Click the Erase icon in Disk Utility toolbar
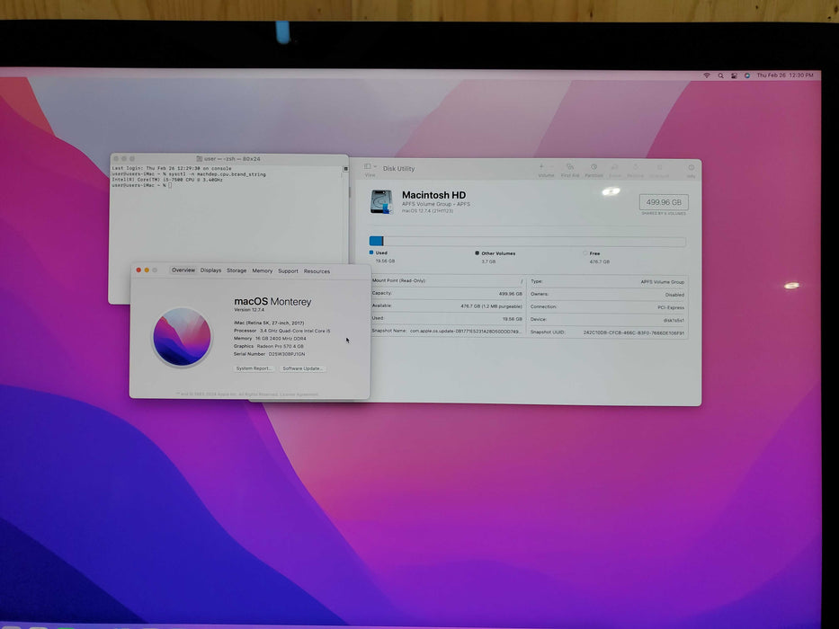This screenshot has height=629, width=839. coord(615,167)
